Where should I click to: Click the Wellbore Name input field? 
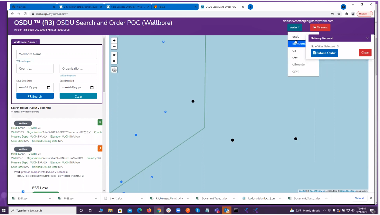[x=57, y=54]
